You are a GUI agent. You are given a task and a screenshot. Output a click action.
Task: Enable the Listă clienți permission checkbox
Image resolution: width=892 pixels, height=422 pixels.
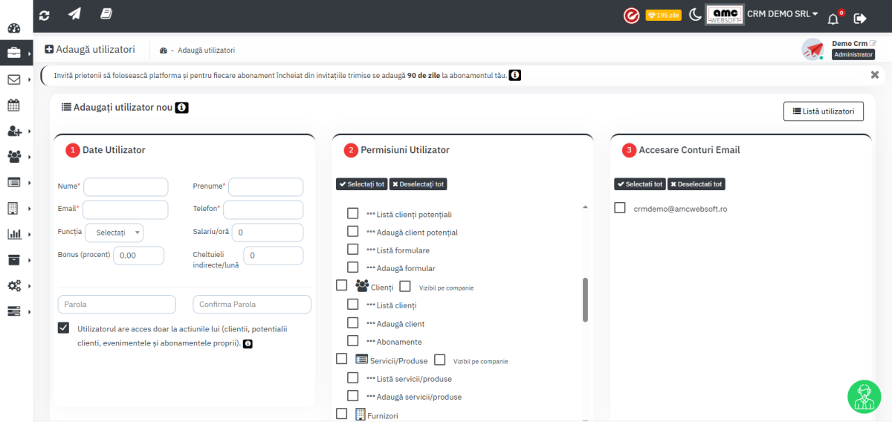click(353, 305)
